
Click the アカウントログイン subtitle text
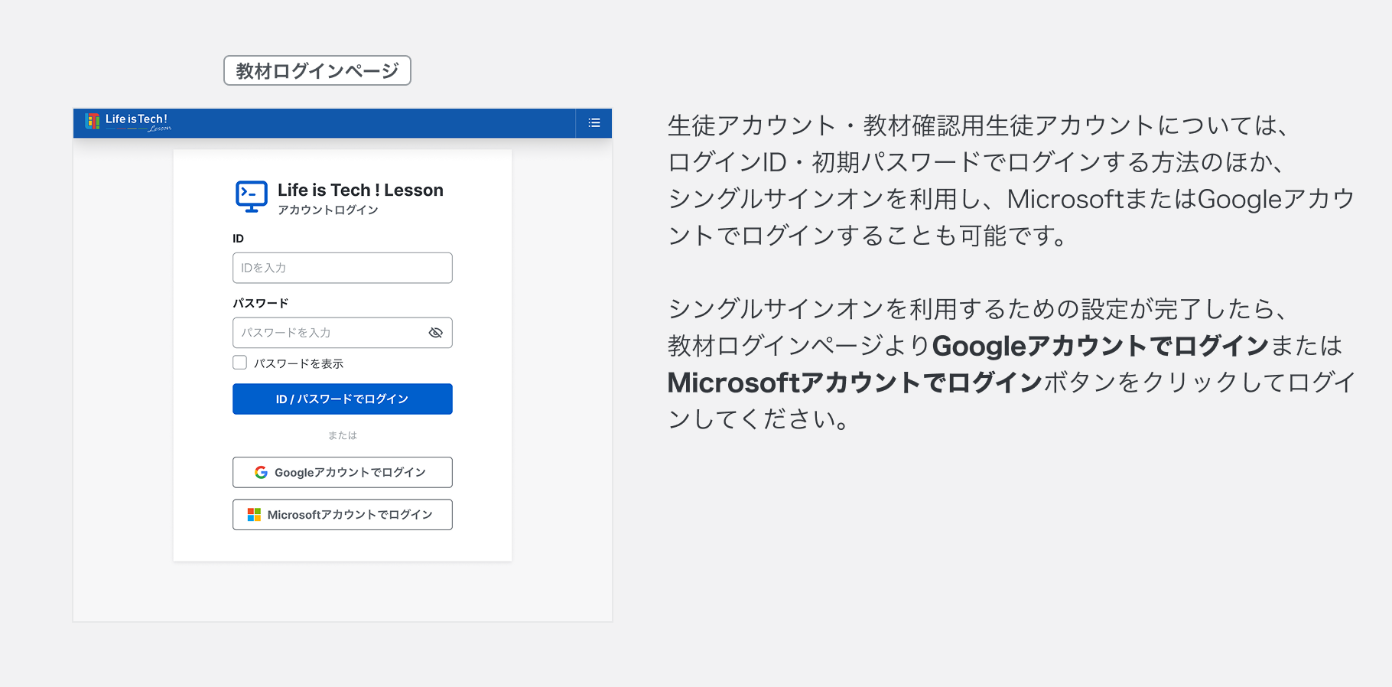pyautogui.click(x=328, y=210)
